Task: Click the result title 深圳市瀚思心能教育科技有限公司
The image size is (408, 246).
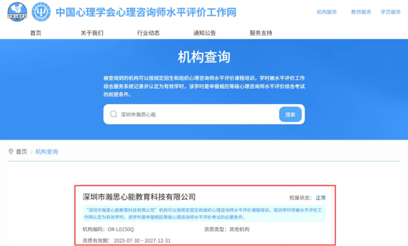Action: point(139,197)
